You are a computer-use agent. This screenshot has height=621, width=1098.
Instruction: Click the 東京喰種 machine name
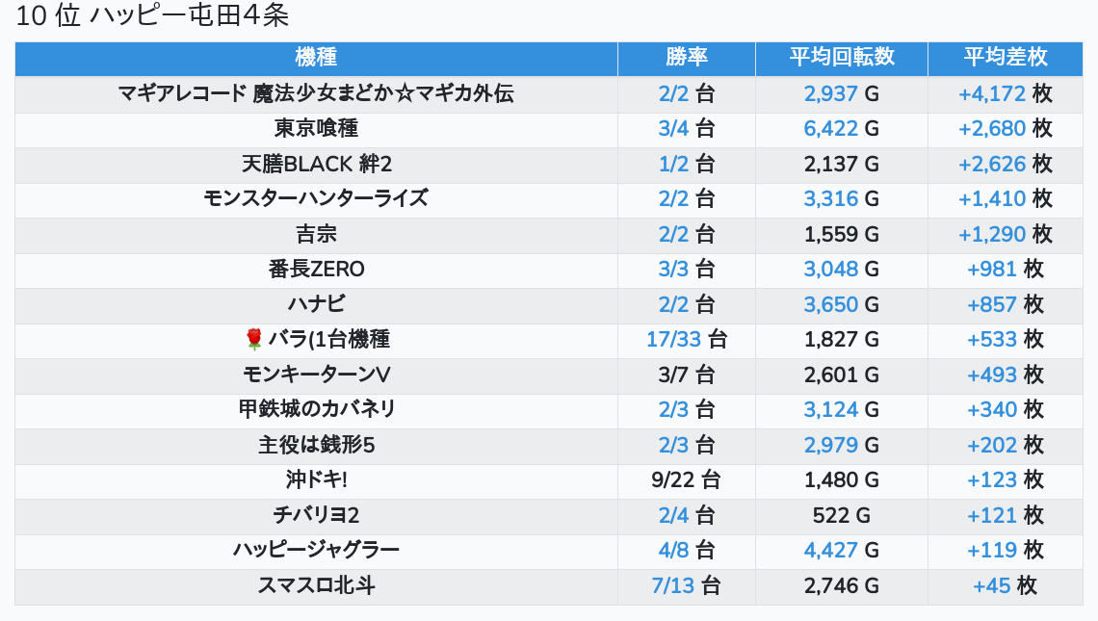(316, 129)
